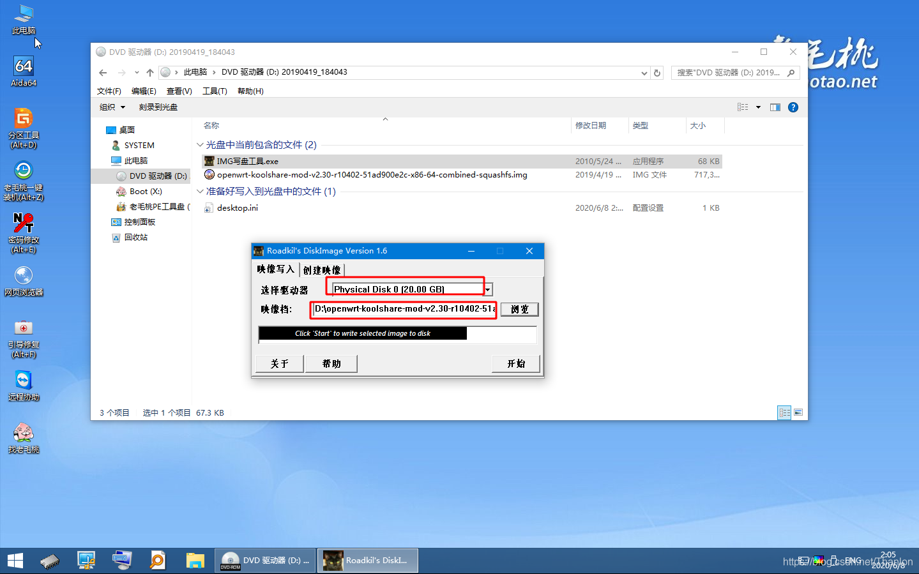Click Roadkil's DiskImage taskbar button
919x574 pixels.
368,561
